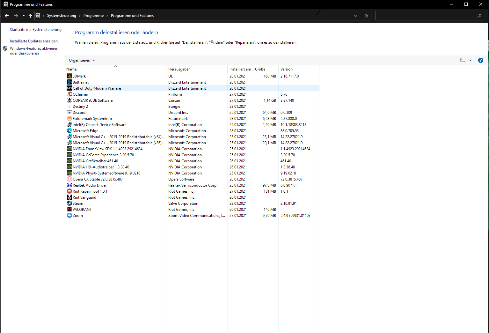Click NVIDIA PhysX-Systemsoftware icon

69,173
